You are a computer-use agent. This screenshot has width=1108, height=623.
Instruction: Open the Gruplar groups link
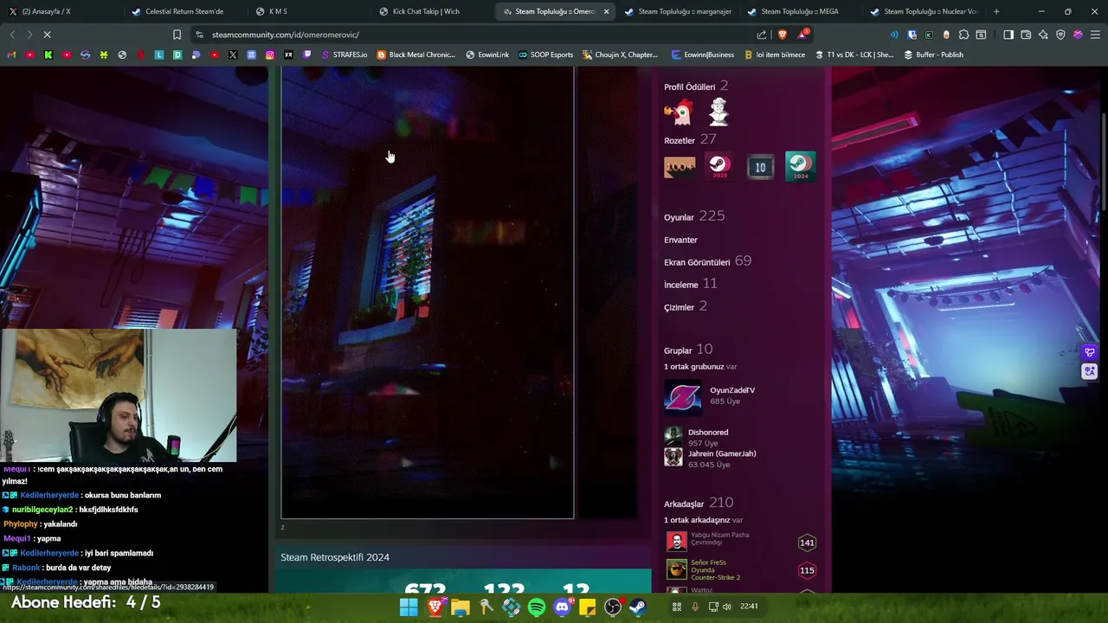[688, 350]
